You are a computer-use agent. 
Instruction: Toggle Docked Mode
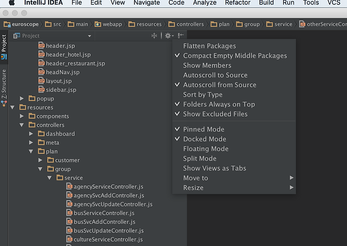[234, 139]
